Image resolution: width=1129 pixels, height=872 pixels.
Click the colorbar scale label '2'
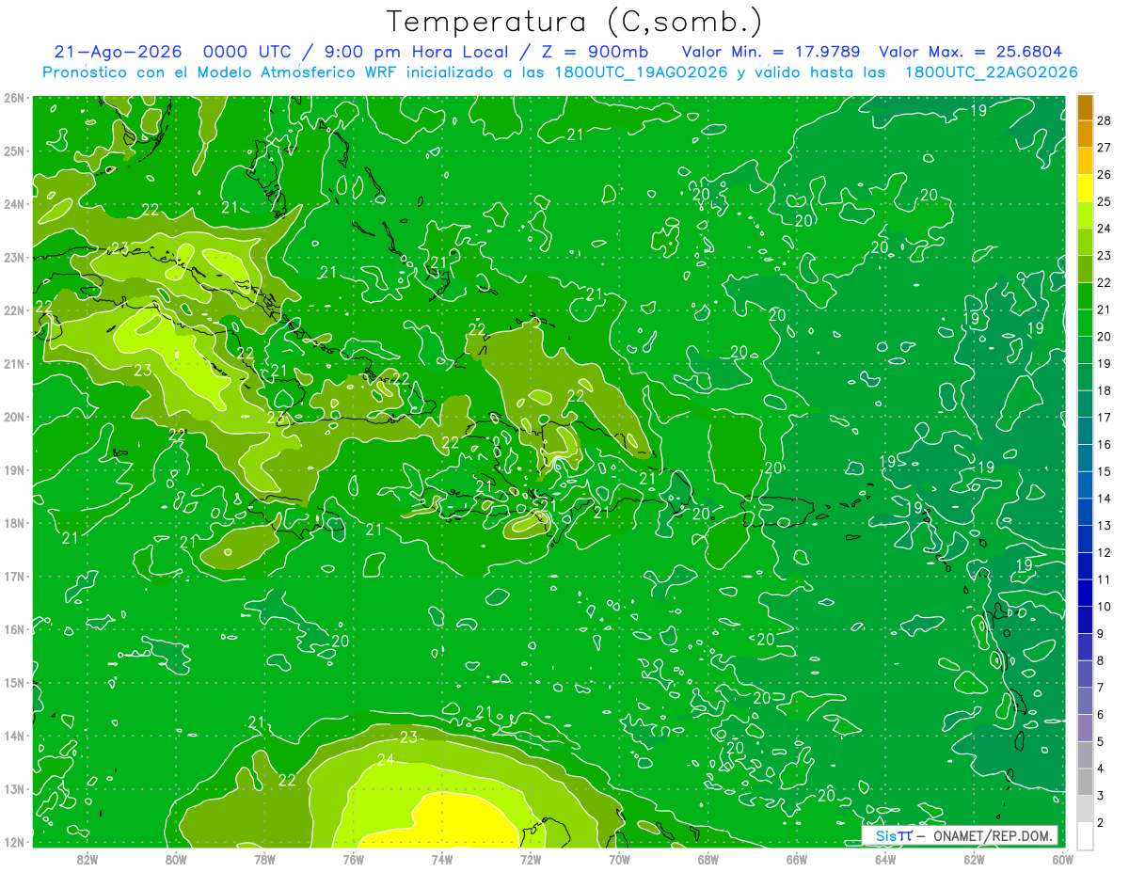click(x=1101, y=823)
